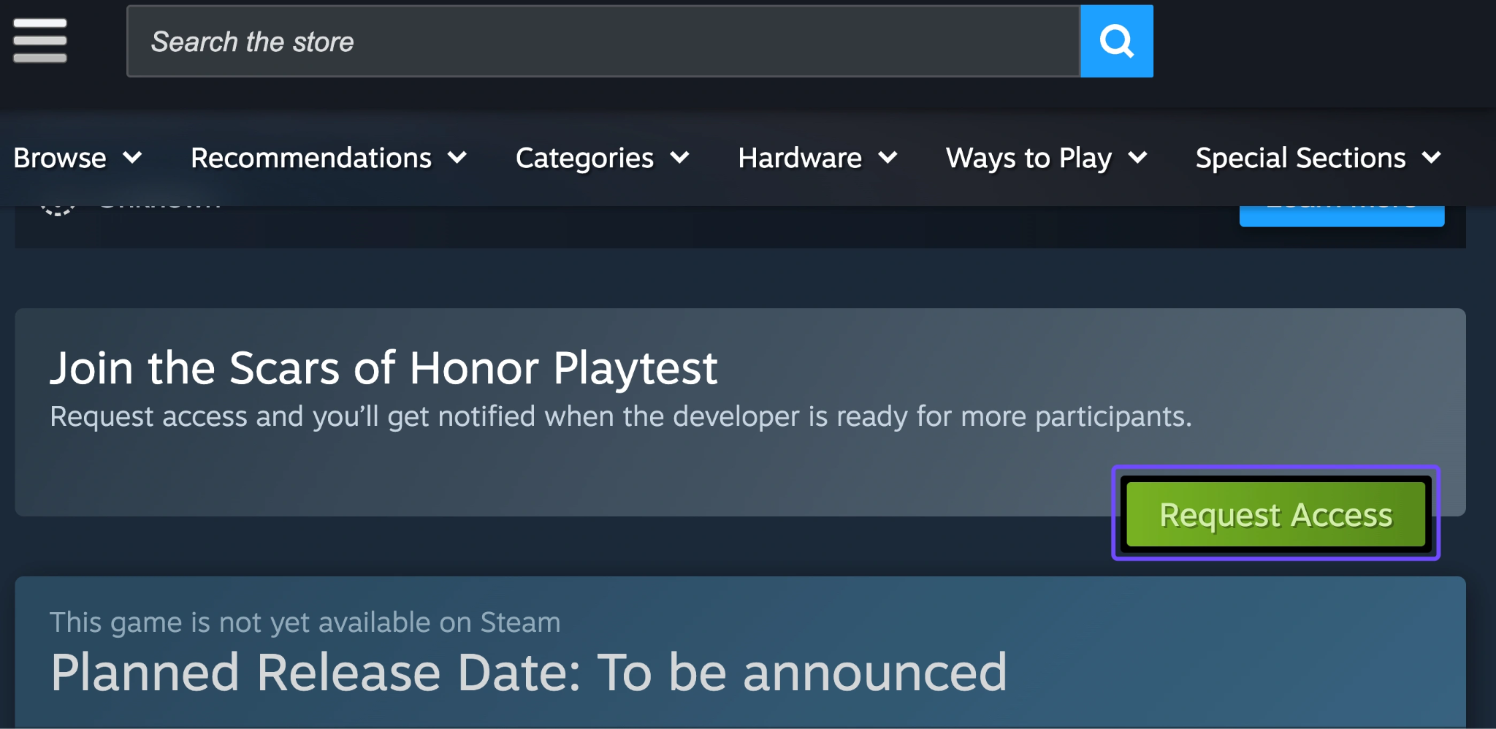Expand the chevron beside Browse
1496x729 pixels.
click(x=133, y=157)
